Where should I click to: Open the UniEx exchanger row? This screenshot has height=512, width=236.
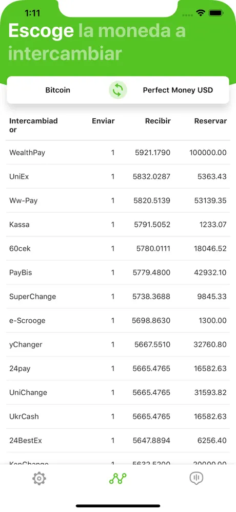click(x=118, y=176)
